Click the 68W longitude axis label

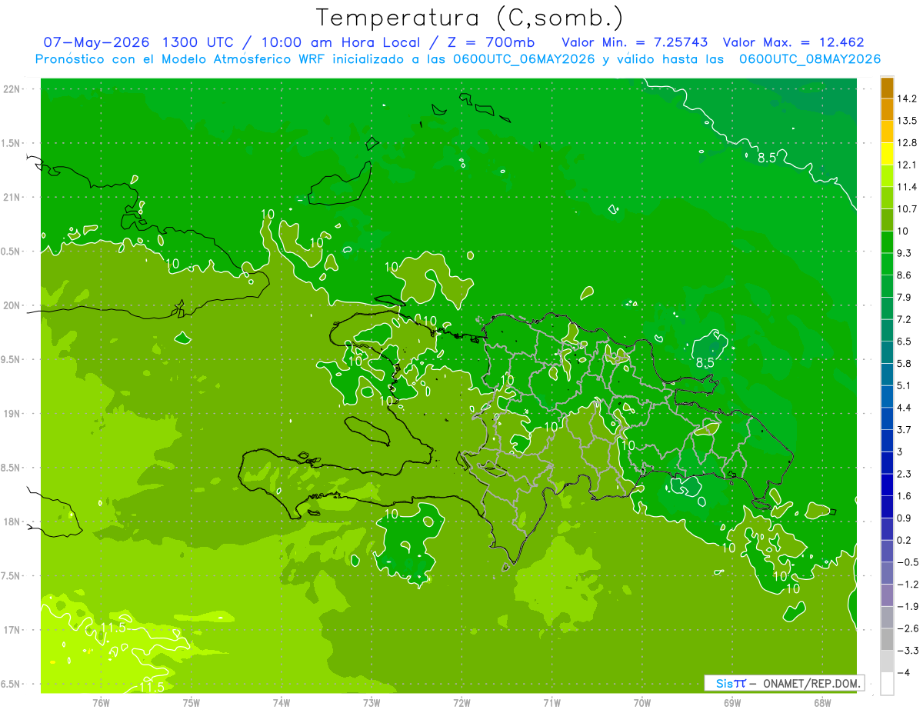pyautogui.click(x=822, y=702)
